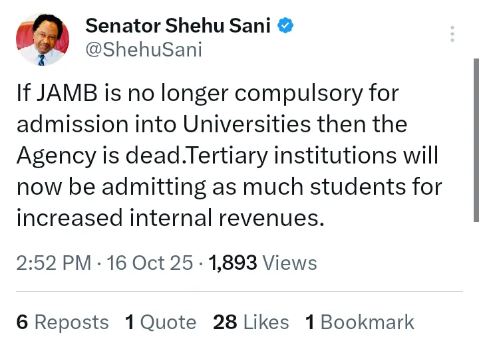
Task: Open the 1 Quote list
Action: click(x=160, y=322)
